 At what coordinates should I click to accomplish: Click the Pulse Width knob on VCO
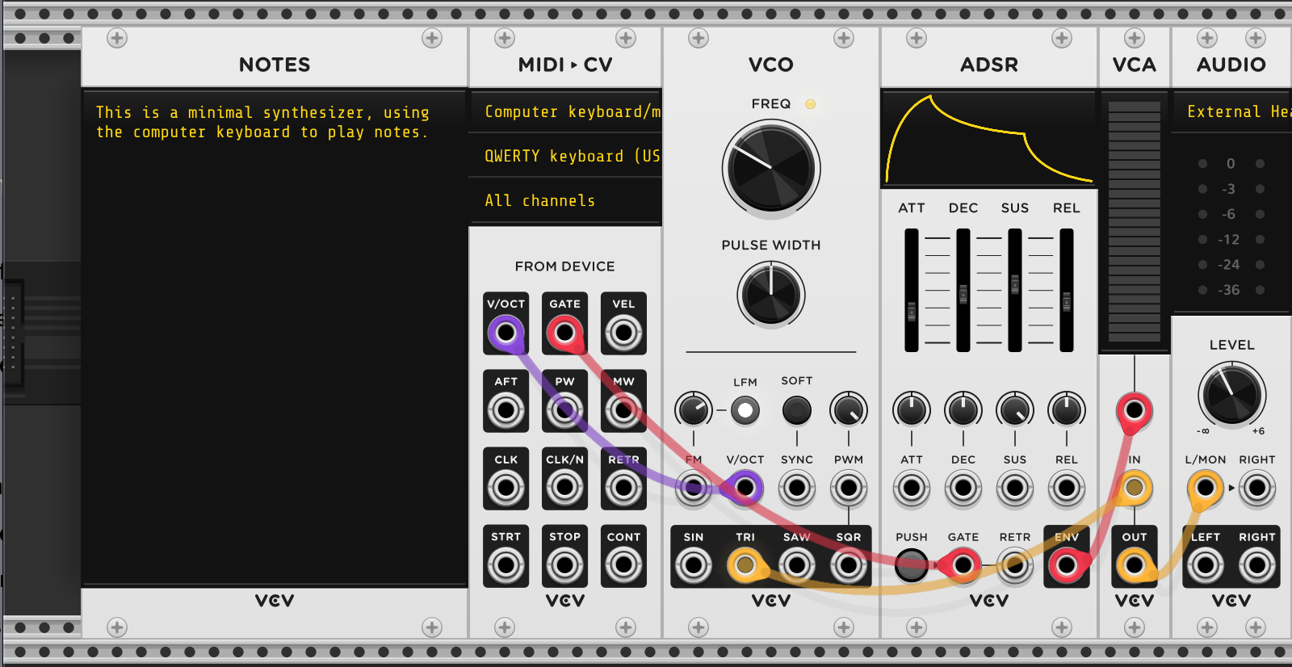pos(771,295)
